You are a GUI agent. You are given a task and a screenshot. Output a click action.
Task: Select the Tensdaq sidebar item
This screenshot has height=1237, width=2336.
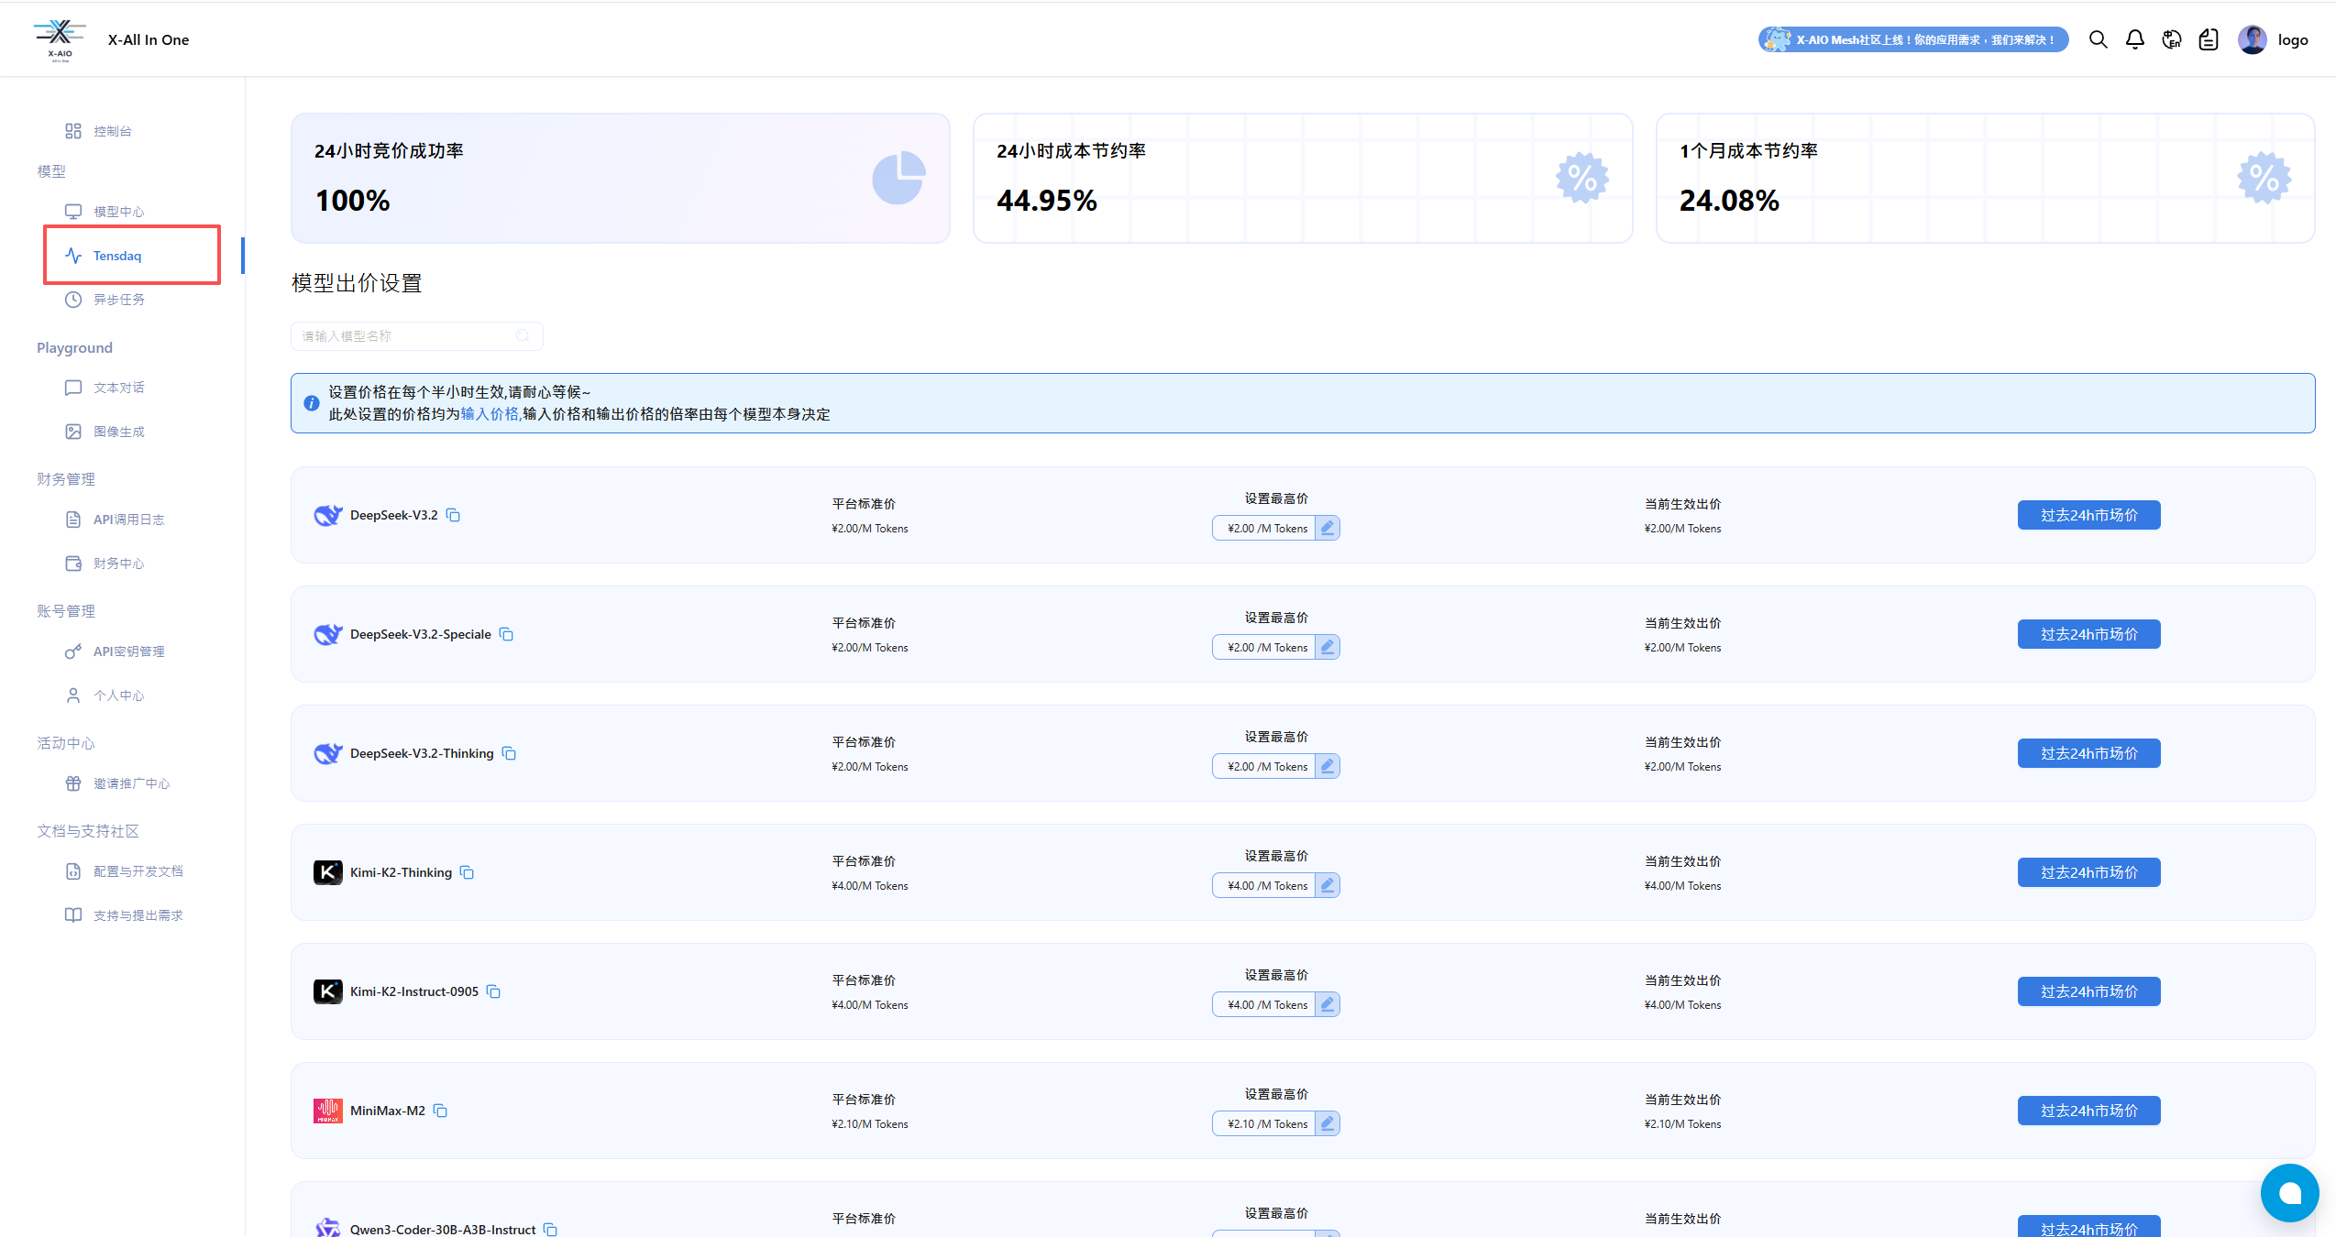117,256
